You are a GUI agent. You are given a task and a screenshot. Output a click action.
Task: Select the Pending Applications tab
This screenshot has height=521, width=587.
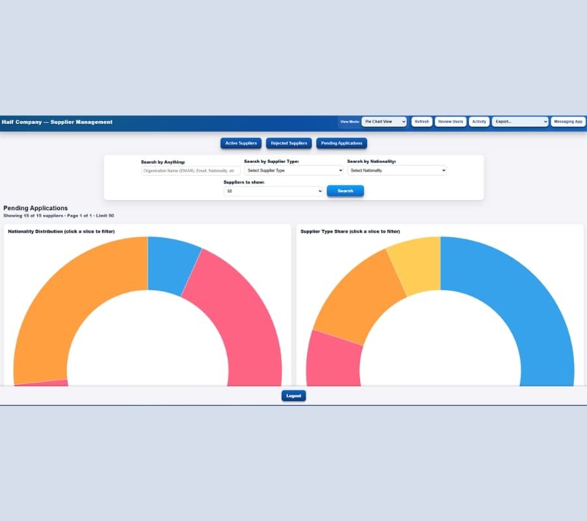(x=341, y=143)
